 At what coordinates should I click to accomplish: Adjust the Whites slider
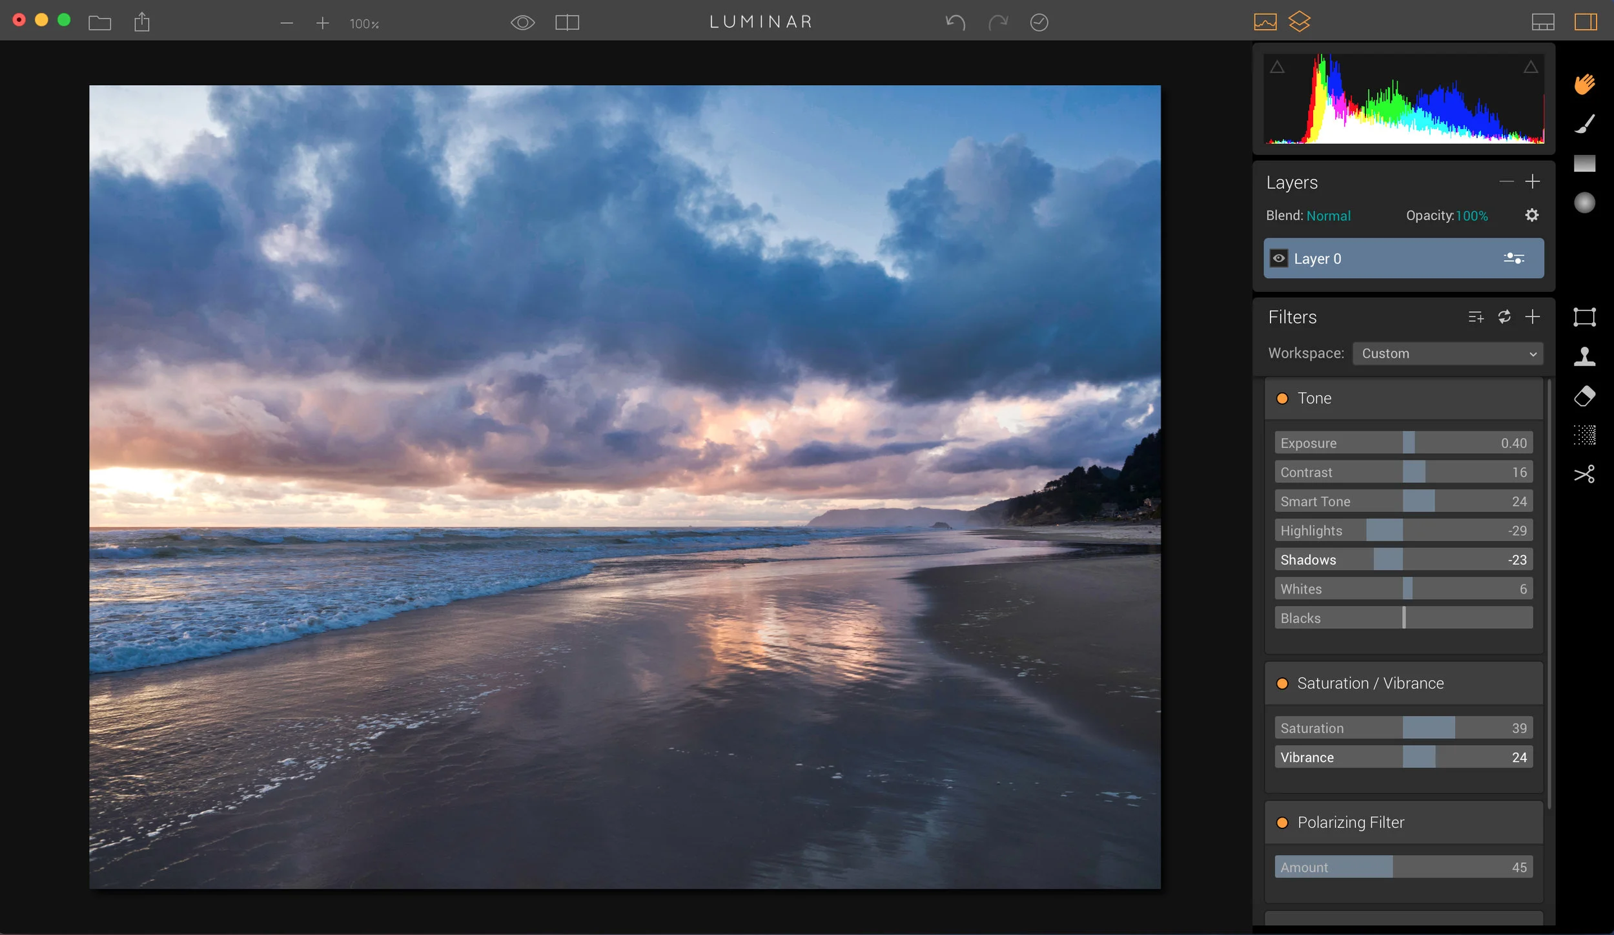[1404, 588]
